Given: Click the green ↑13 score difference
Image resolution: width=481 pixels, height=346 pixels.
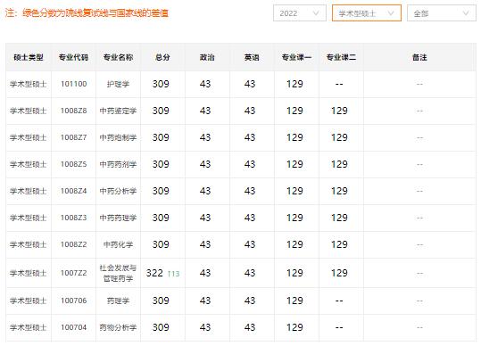Looking at the screenshot, I should (x=174, y=274).
